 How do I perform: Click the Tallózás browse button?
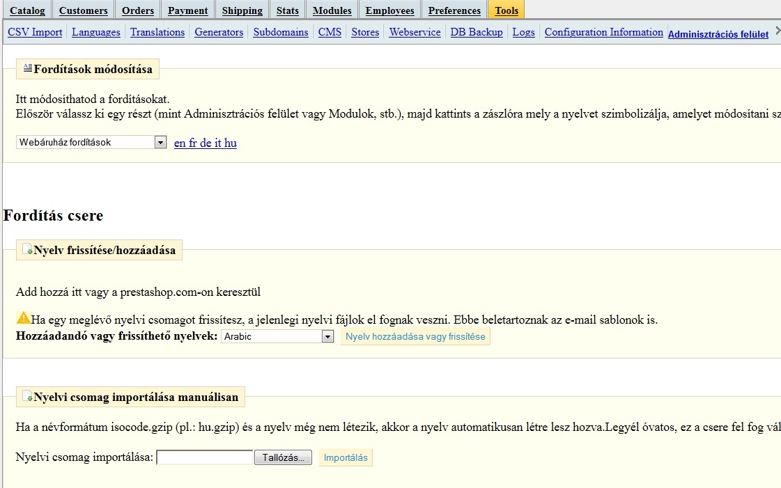(283, 457)
